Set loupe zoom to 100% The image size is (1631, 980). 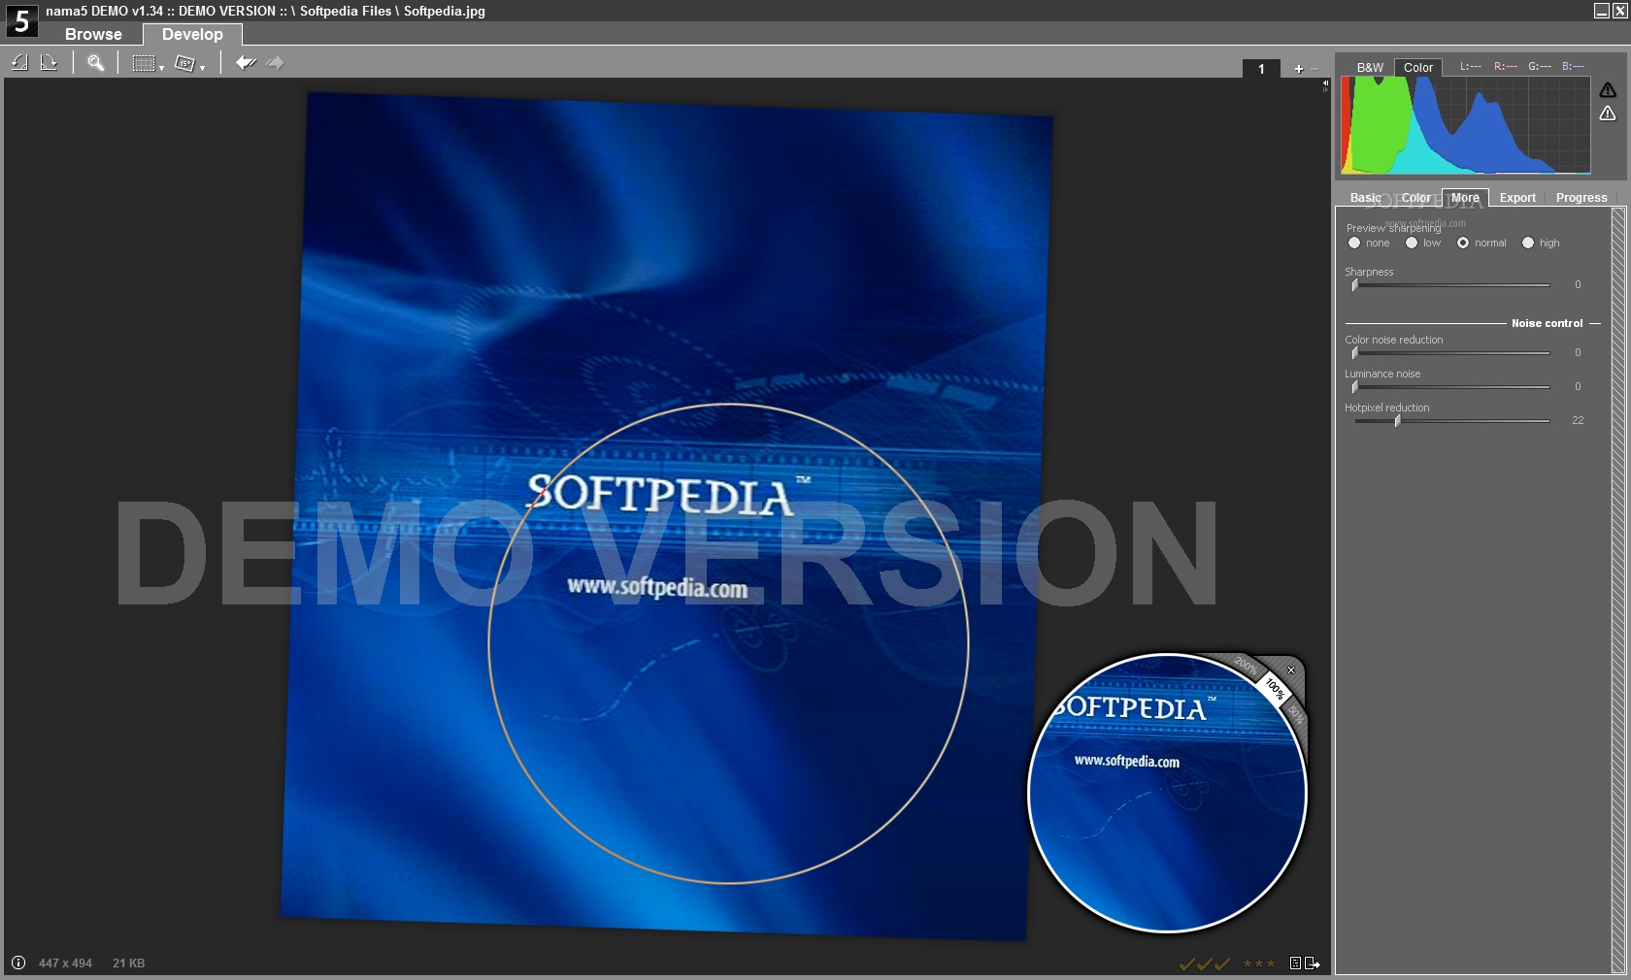[1275, 690]
